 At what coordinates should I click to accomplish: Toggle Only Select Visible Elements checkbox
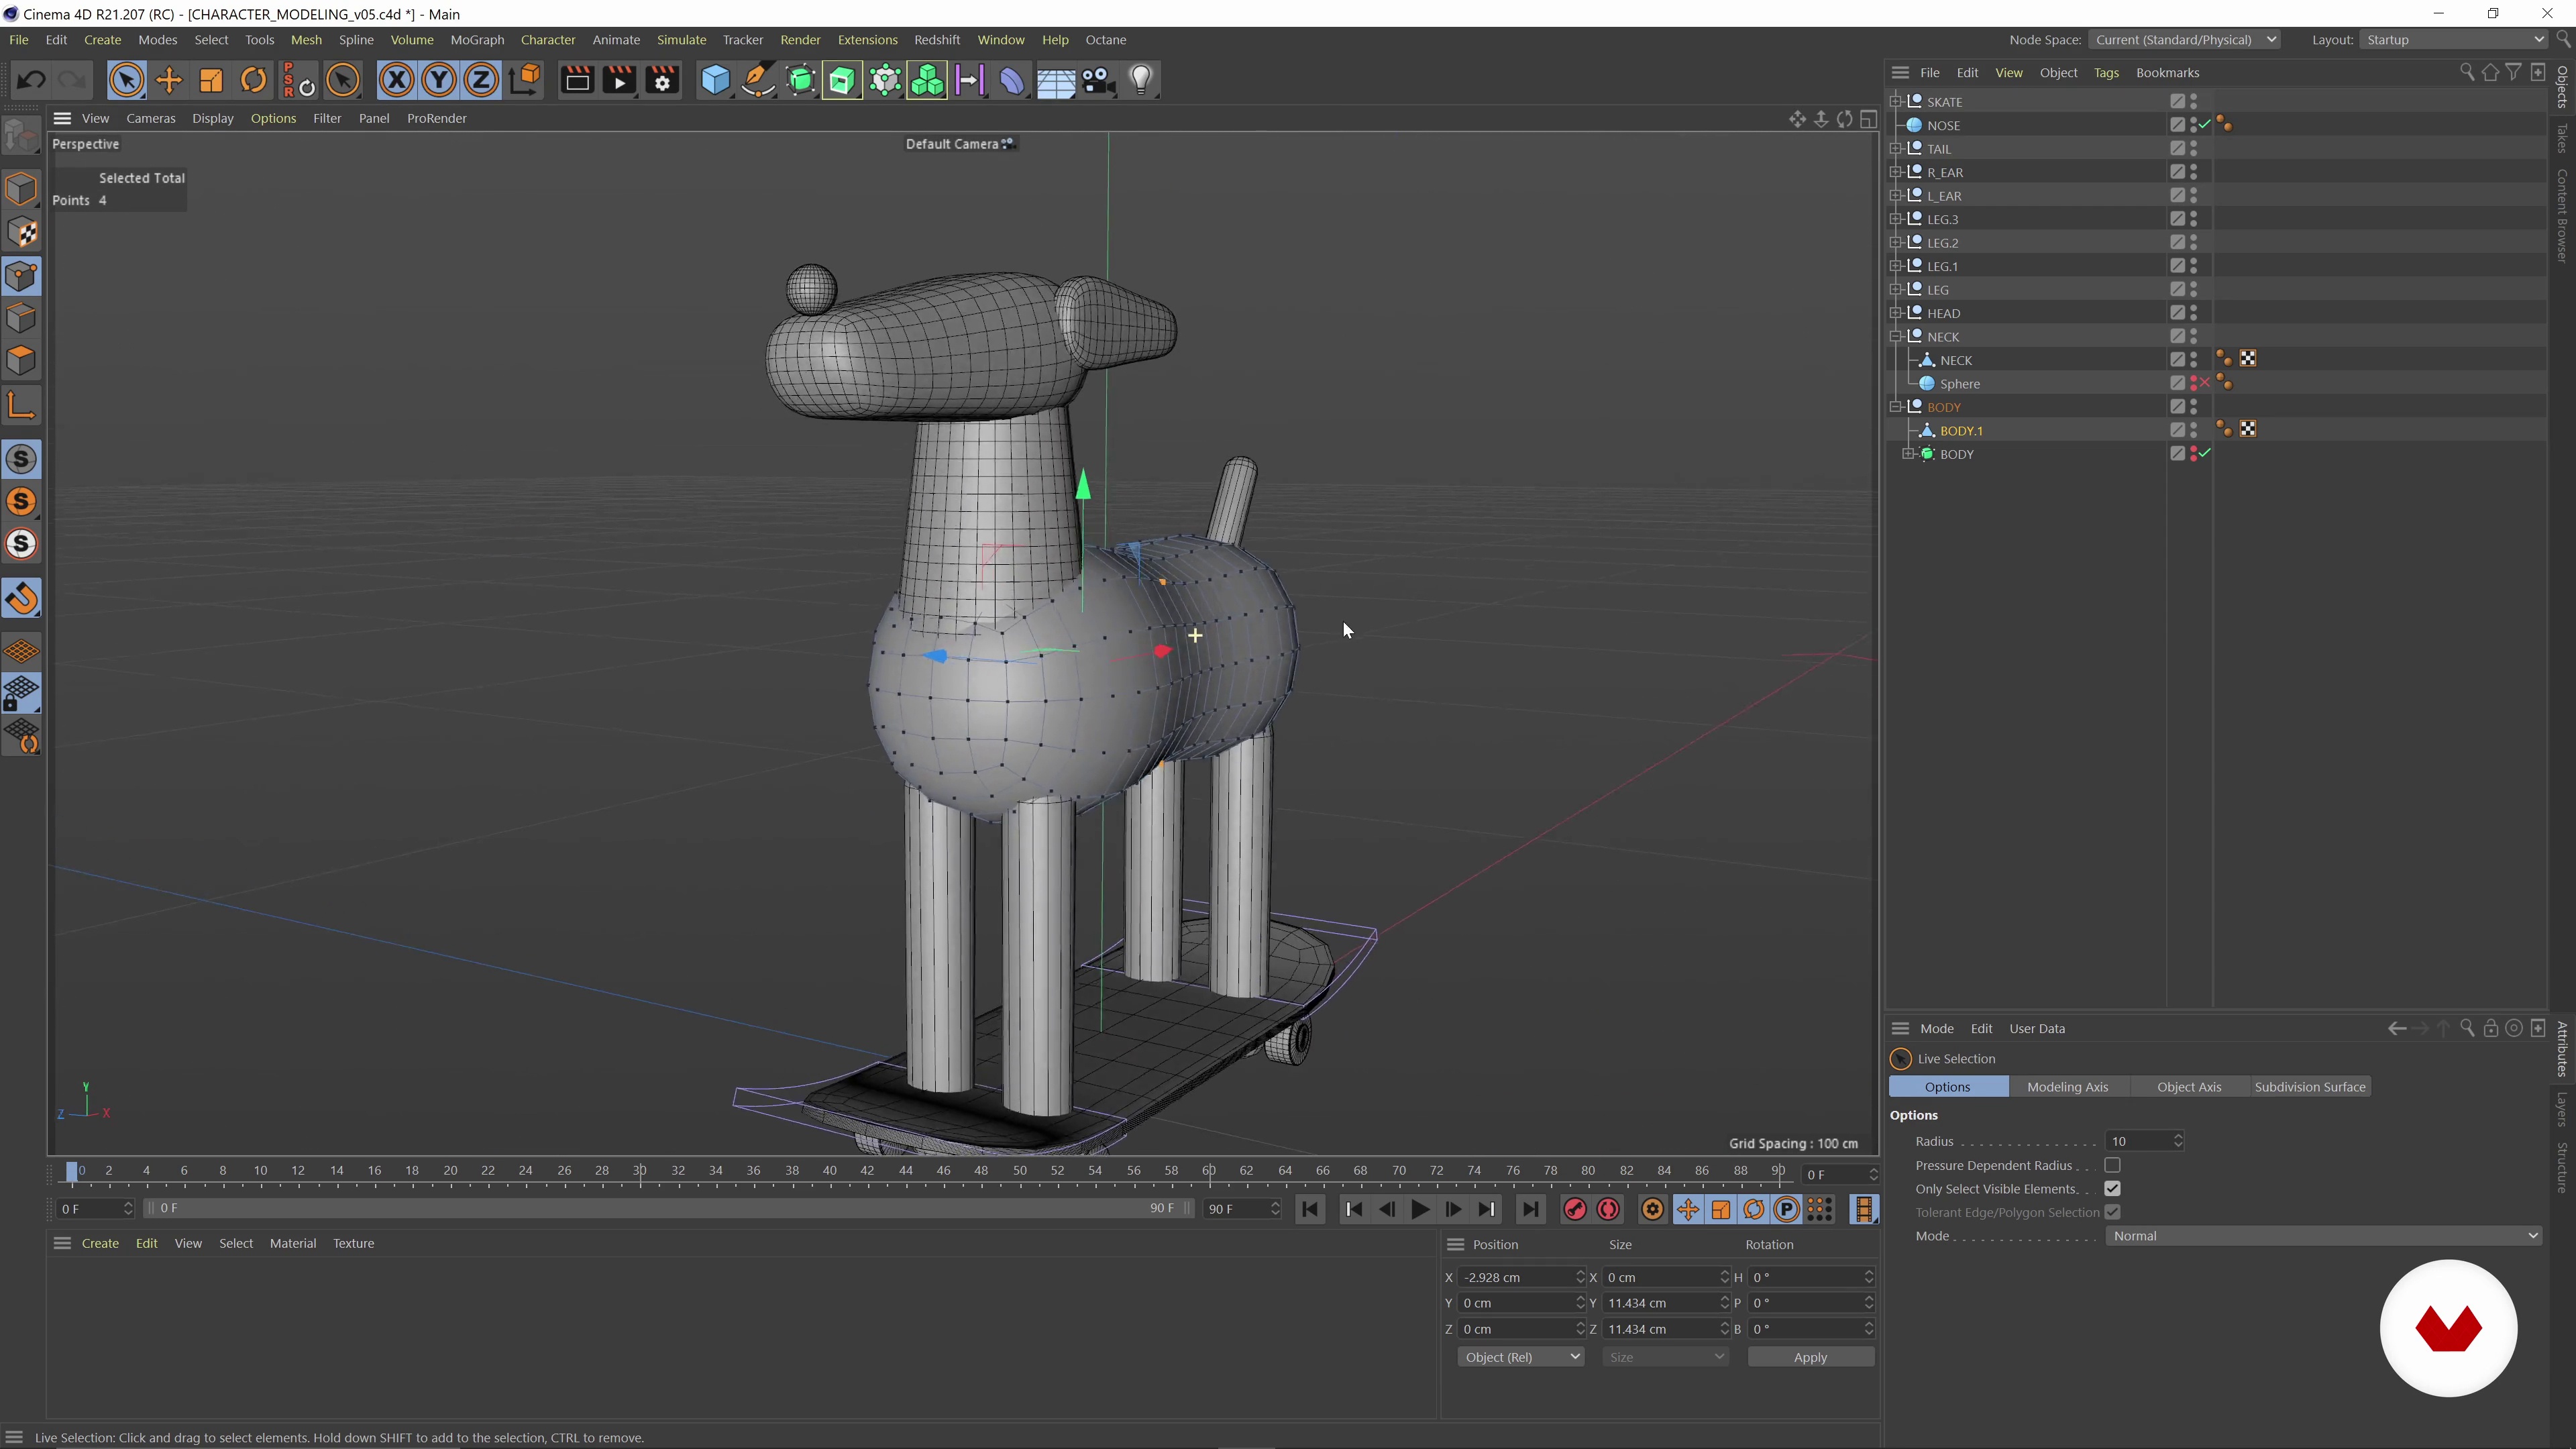(x=2112, y=1189)
